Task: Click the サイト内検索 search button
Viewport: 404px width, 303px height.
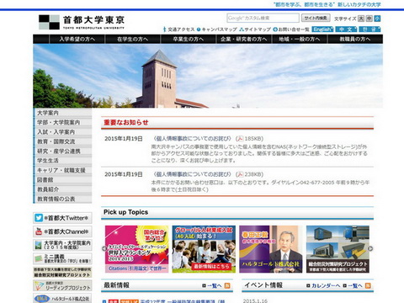Action: [316, 18]
